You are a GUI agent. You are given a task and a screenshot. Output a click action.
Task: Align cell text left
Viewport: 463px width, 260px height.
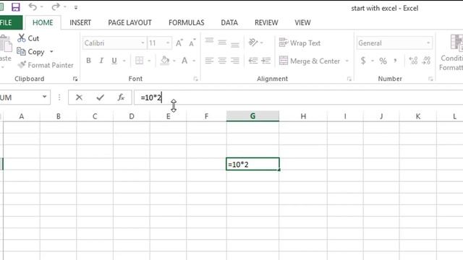[209, 61]
